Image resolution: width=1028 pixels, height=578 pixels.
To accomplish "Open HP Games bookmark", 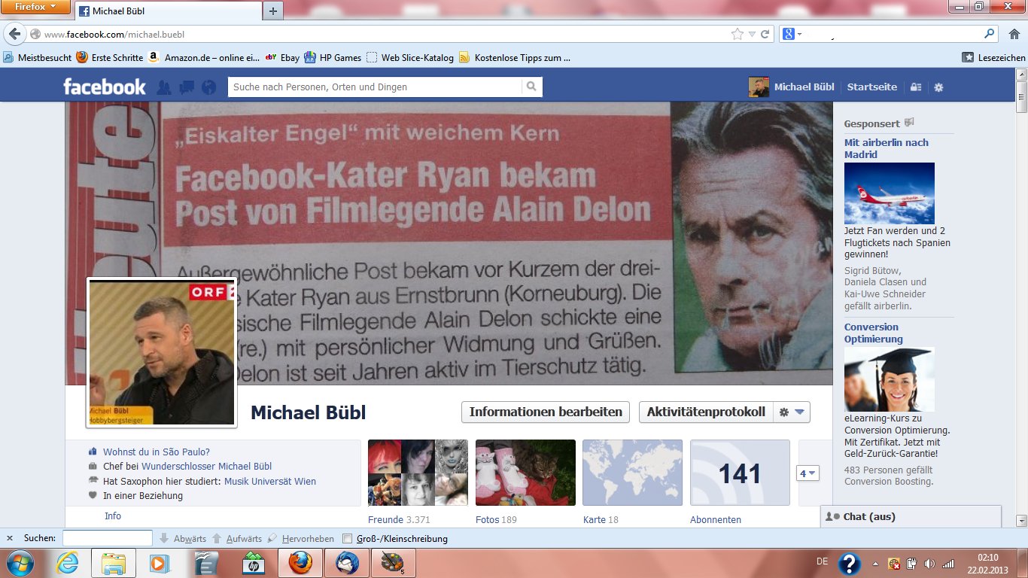I will [333, 57].
